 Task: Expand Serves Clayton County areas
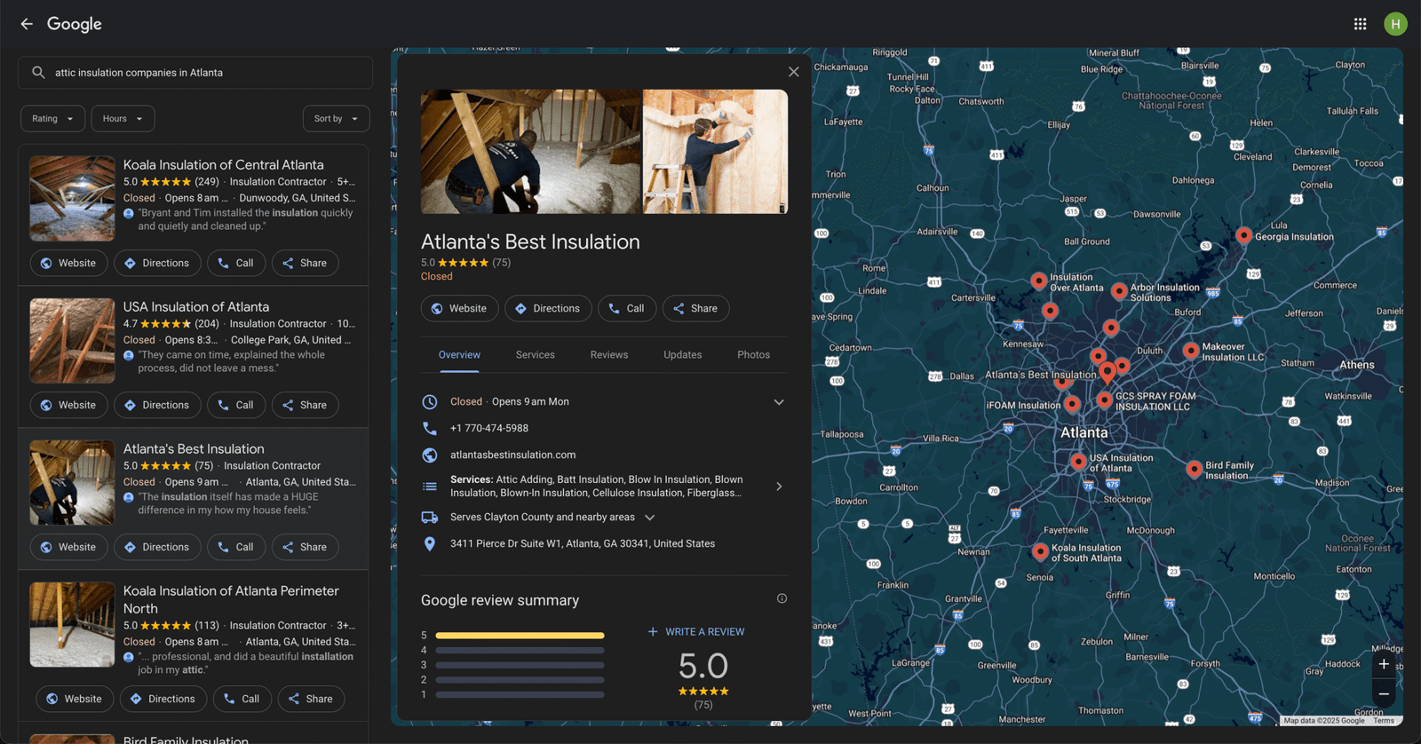pos(650,518)
